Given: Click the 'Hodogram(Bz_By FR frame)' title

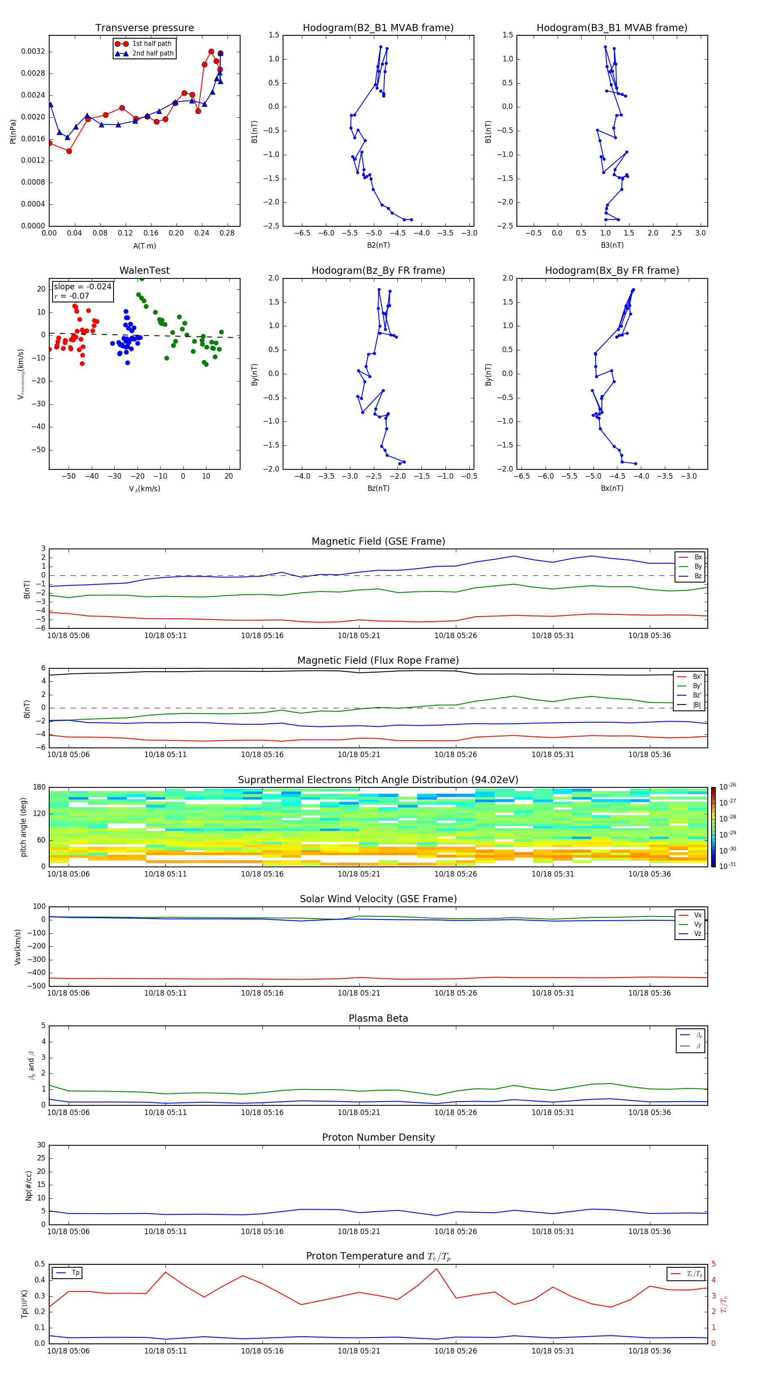Looking at the screenshot, I should [378, 270].
